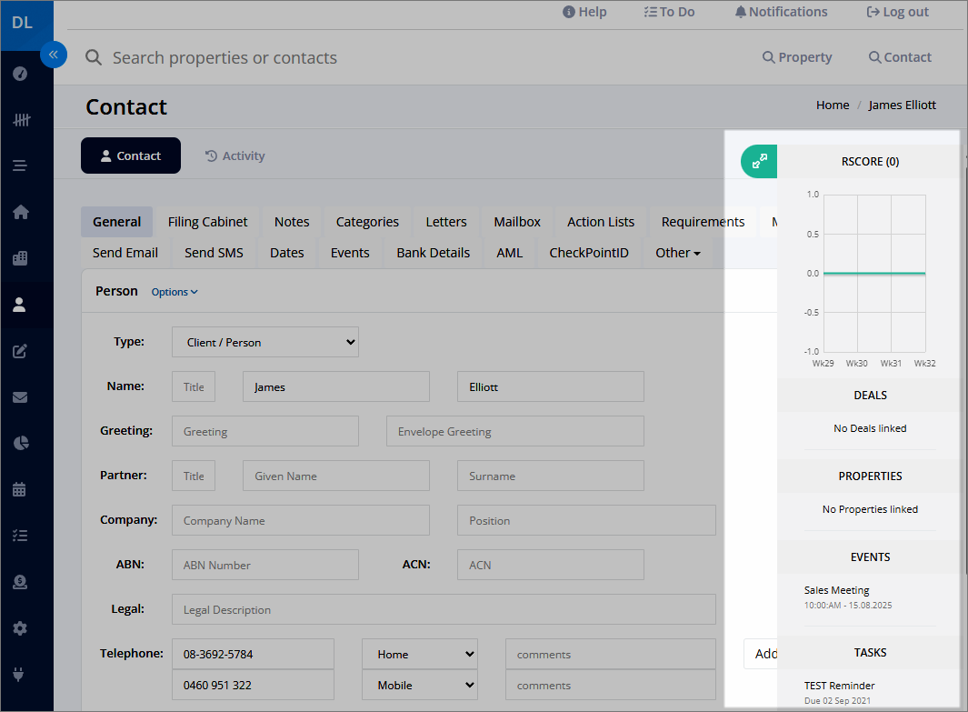Open the home properties icon in sidebar

pyautogui.click(x=20, y=212)
